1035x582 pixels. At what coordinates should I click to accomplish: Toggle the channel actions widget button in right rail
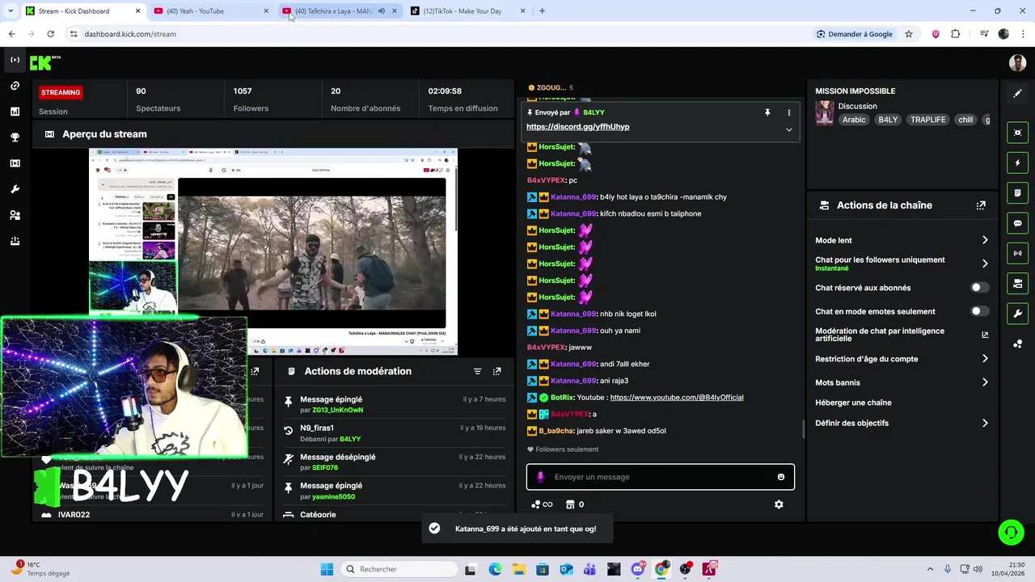pos(1017,284)
